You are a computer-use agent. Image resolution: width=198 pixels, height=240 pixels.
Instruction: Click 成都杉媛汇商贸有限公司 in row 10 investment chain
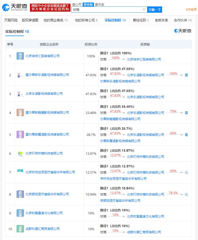pos(144,232)
